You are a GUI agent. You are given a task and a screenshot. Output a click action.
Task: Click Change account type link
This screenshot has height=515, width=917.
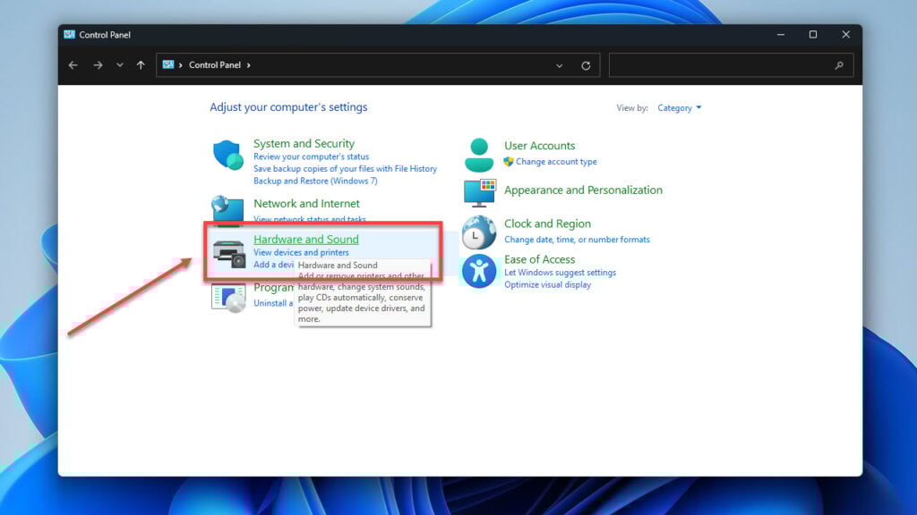[556, 162]
